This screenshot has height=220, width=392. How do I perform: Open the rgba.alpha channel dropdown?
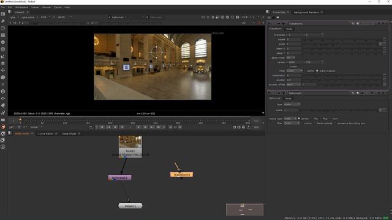click(x=29, y=17)
